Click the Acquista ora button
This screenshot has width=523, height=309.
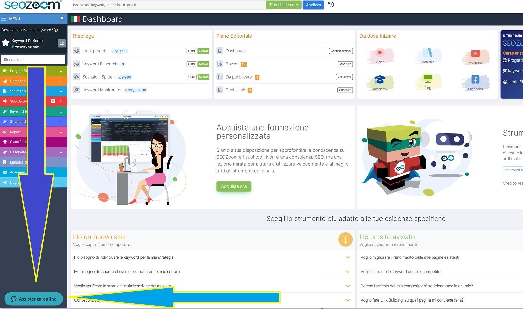pyautogui.click(x=234, y=186)
